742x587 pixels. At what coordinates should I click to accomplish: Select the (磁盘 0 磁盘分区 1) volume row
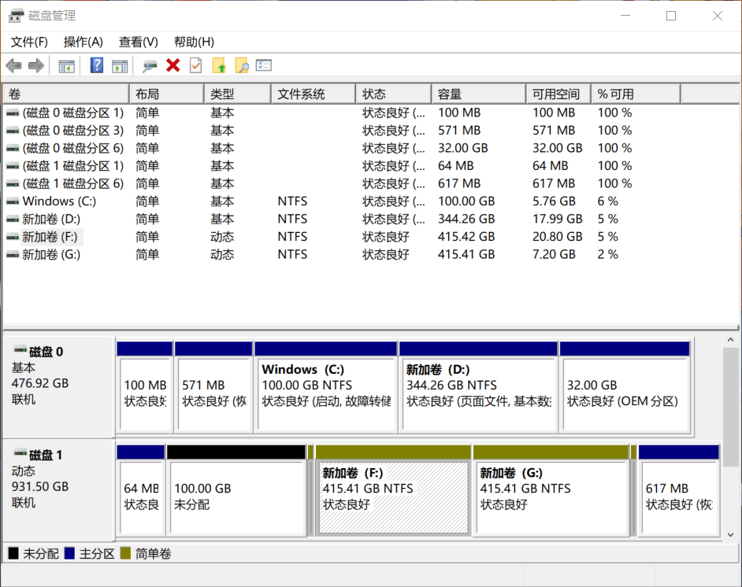(371, 113)
